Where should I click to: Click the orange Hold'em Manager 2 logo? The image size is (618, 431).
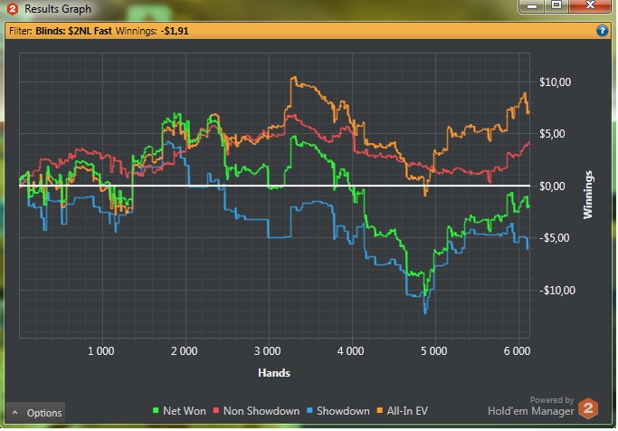(588, 408)
